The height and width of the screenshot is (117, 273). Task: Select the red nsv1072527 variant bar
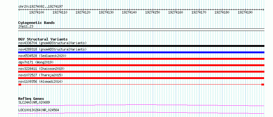[x=141, y=78]
